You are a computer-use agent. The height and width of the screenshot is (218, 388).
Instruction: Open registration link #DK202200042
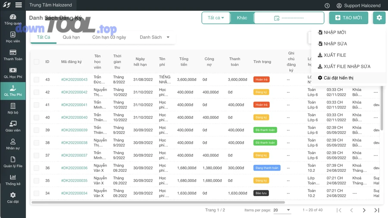(x=74, y=92)
